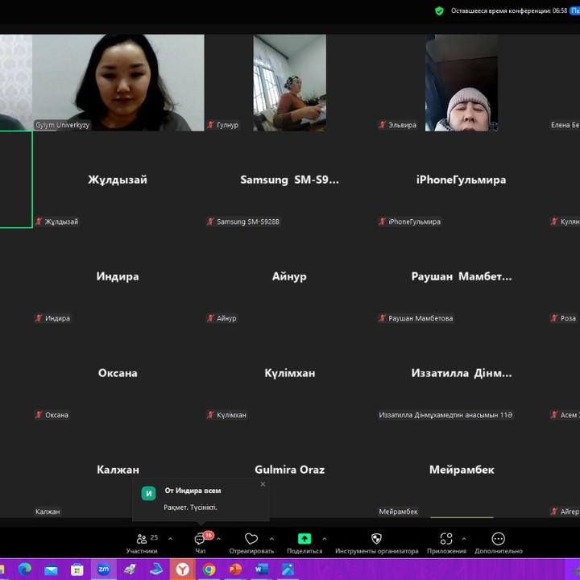Select the Жұлдызай participant tile name

[118, 180]
